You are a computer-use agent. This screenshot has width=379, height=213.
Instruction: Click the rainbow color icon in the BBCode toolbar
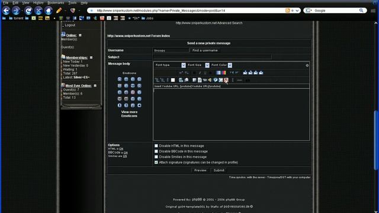[224, 72]
